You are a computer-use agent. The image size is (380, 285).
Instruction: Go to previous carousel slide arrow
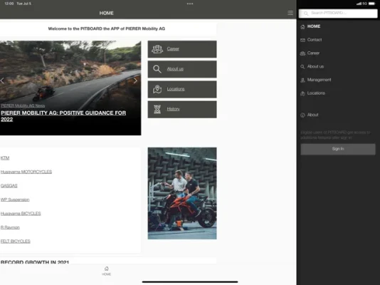pos(2,81)
